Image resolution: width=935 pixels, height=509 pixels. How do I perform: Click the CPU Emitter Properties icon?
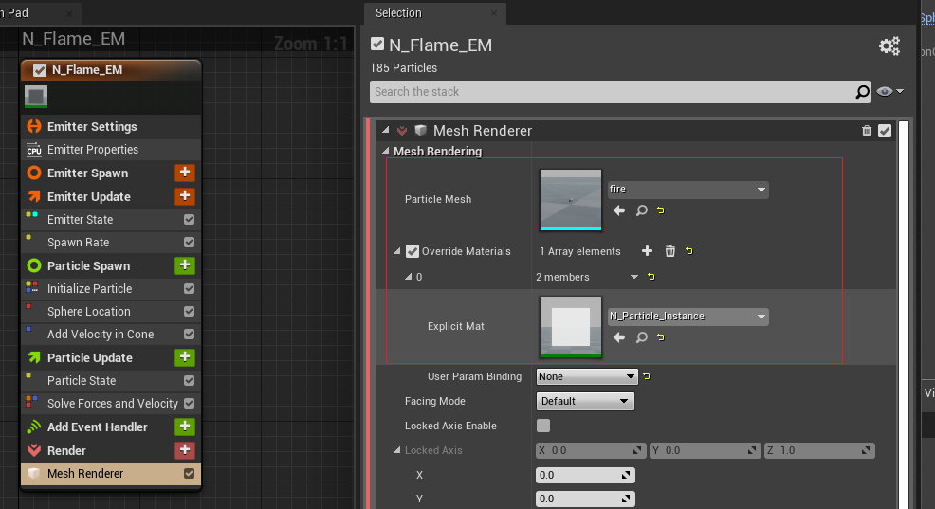34,150
